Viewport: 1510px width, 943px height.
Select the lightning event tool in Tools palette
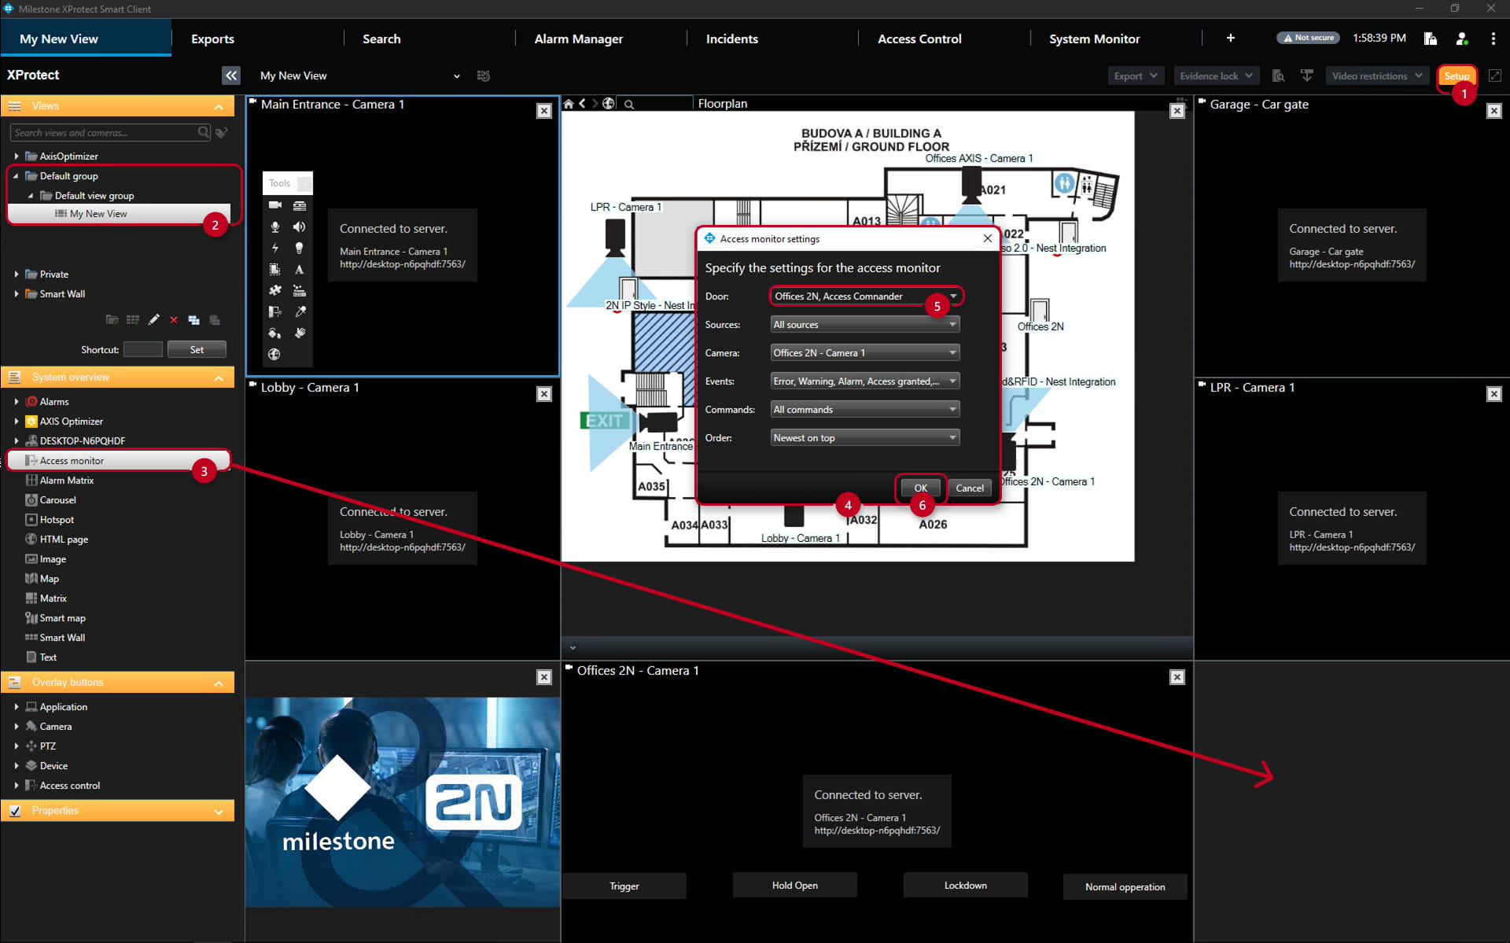click(274, 248)
